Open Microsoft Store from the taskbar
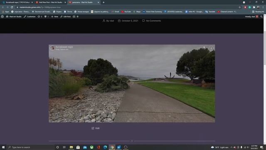The height and width of the screenshot is (150, 266). click(x=78, y=147)
